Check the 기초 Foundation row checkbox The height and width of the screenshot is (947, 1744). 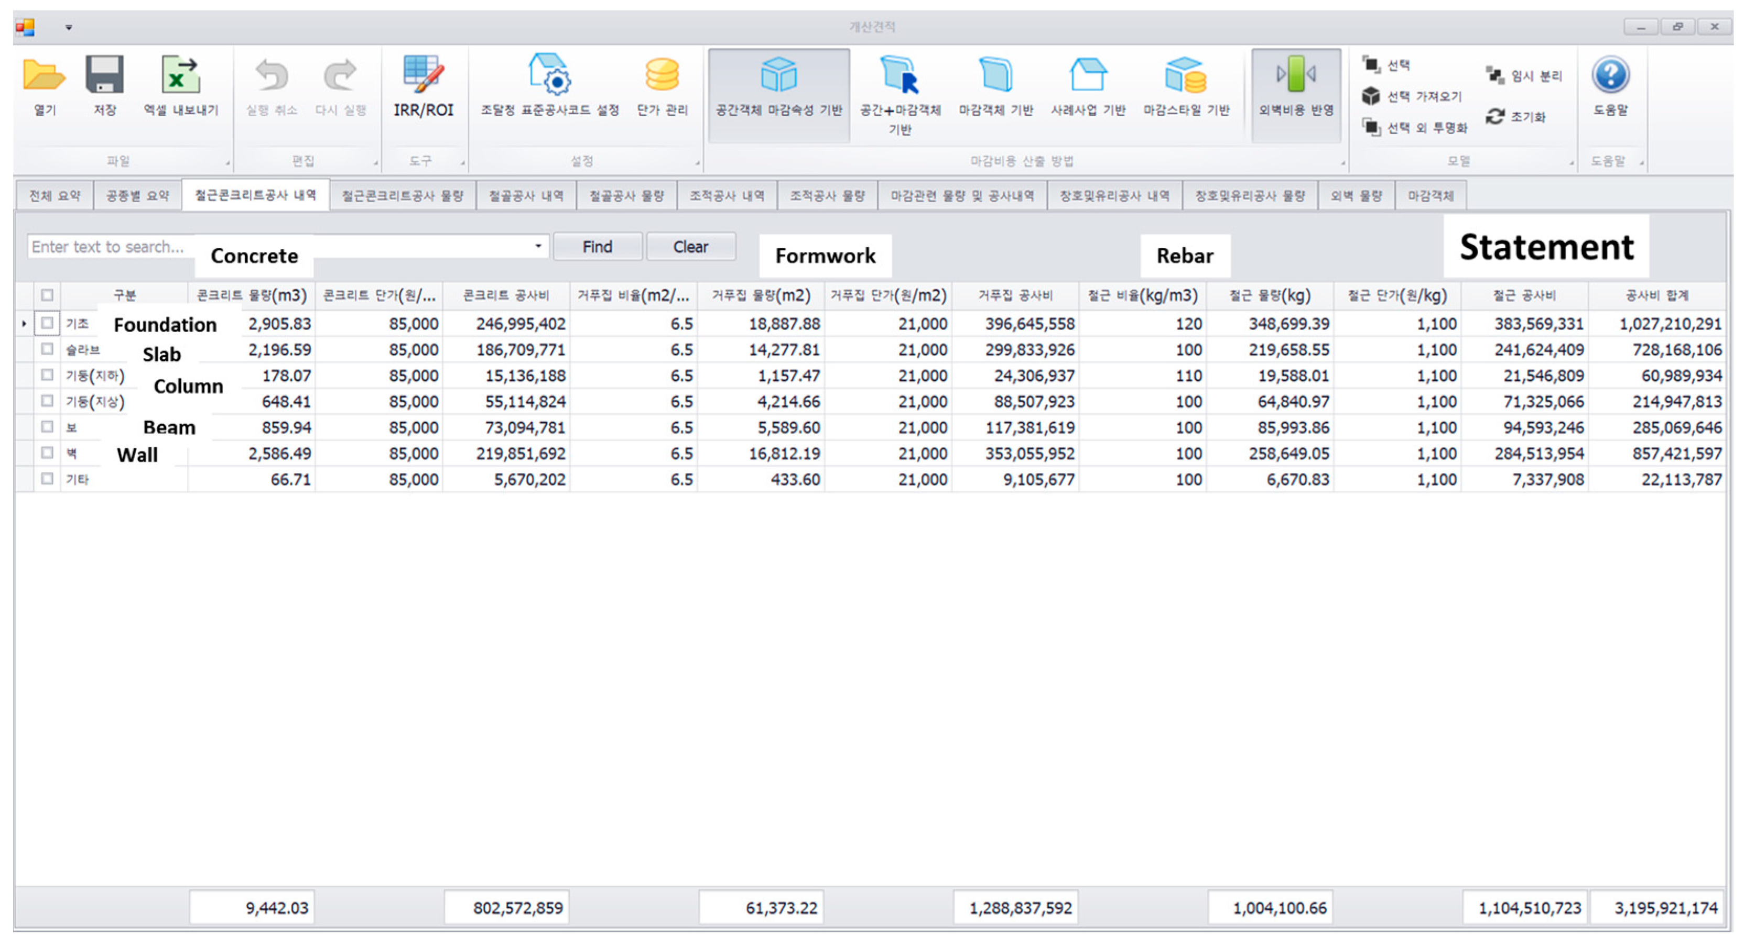coord(47,323)
